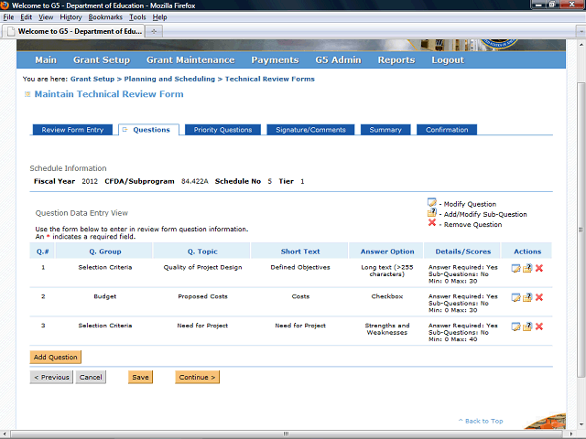Click the vertical scrollbar down arrow
The height and width of the screenshot is (439, 586).
coord(581,424)
